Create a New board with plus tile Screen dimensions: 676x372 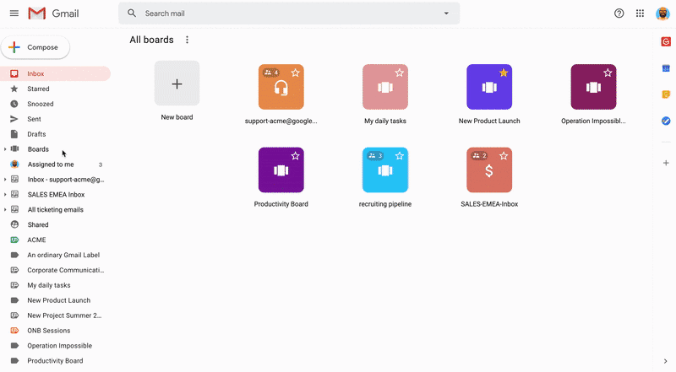pos(177,84)
